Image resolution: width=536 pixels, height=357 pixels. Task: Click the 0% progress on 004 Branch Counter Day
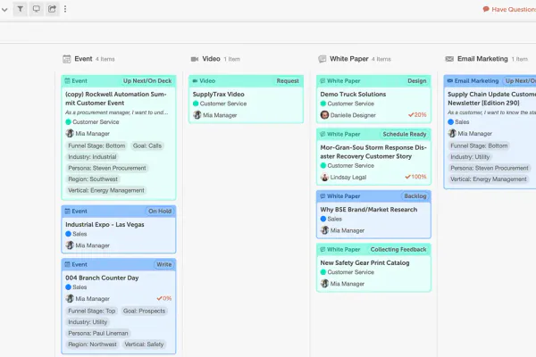click(164, 298)
